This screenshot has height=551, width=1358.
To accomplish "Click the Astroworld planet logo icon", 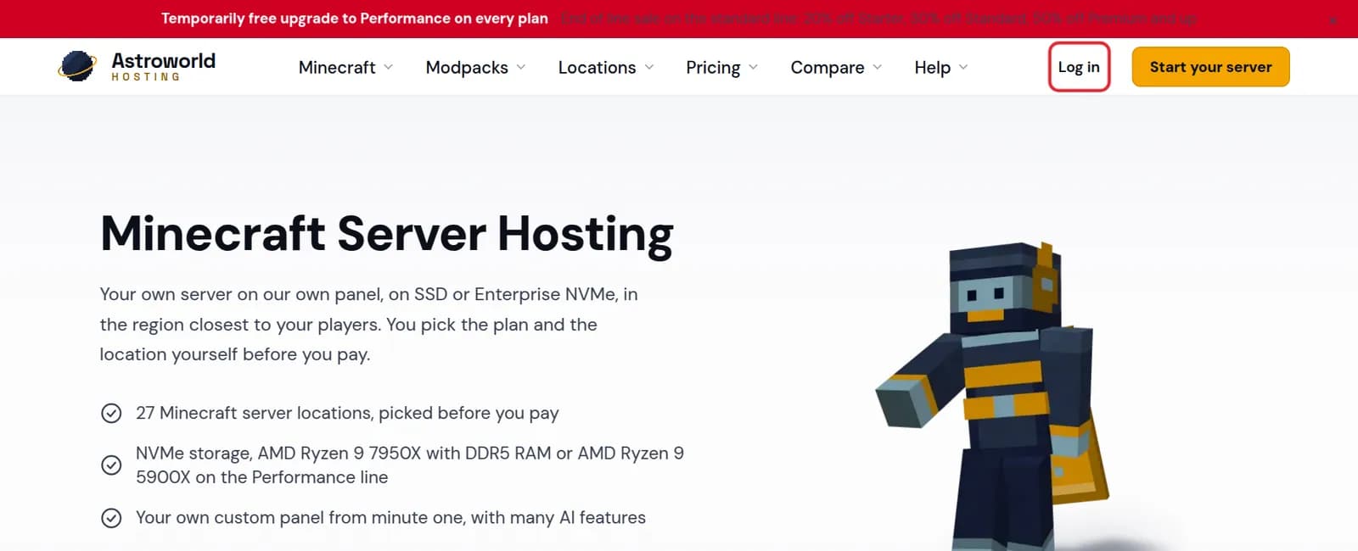I will tap(77, 66).
